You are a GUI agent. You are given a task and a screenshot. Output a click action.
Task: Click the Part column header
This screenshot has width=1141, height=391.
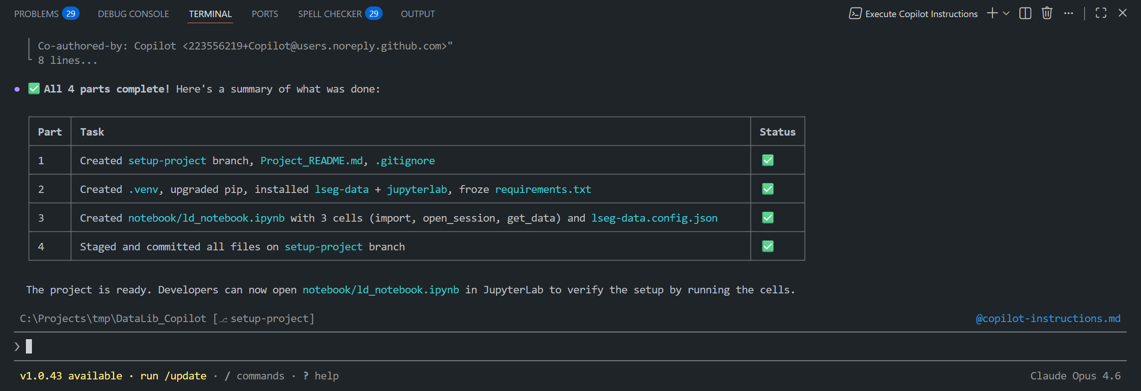click(x=50, y=132)
